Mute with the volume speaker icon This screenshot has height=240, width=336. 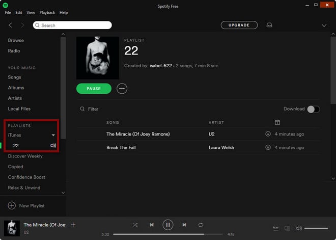[x=299, y=228]
